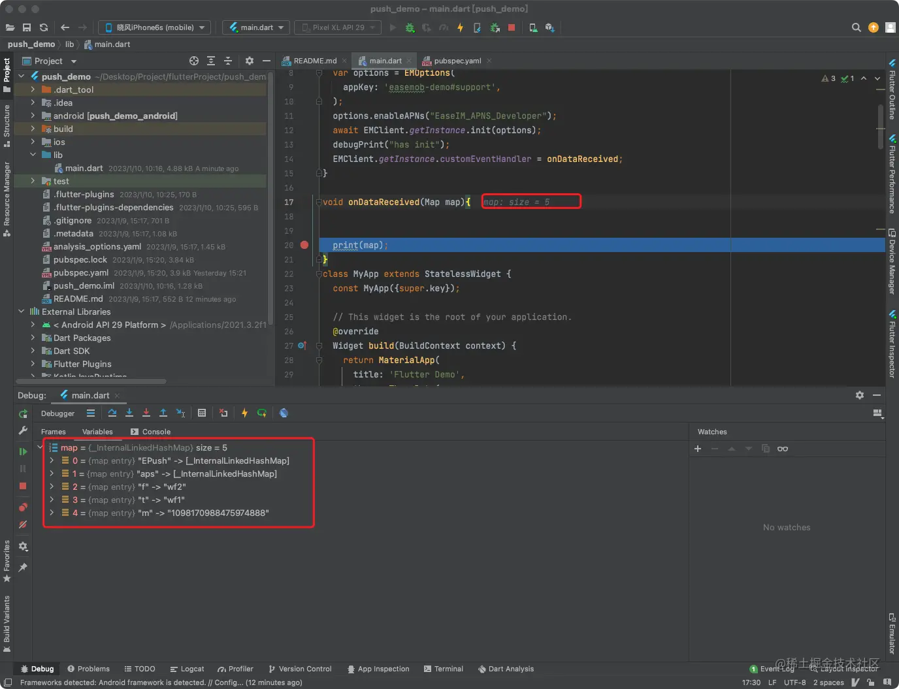Expand map entry 0 "EPush" variable

pyautogui.click(x=52, y=460)
